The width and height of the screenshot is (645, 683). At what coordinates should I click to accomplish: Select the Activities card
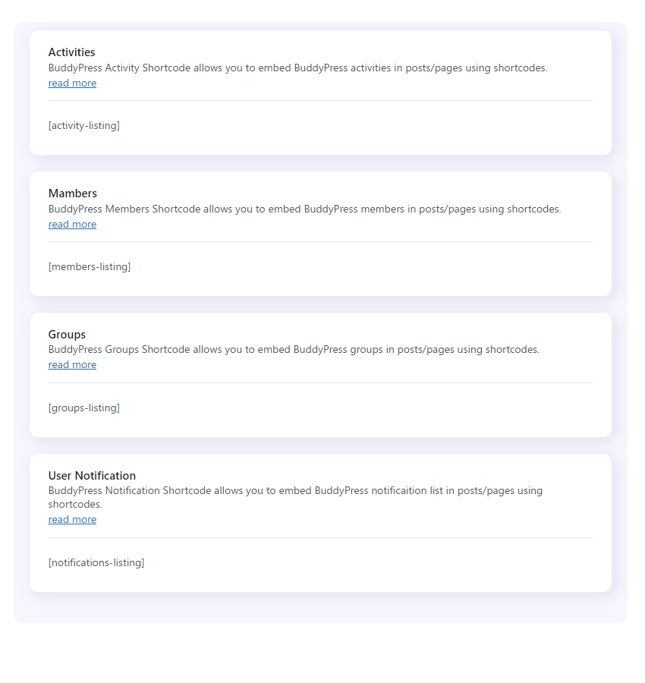[x=319, y=93]
